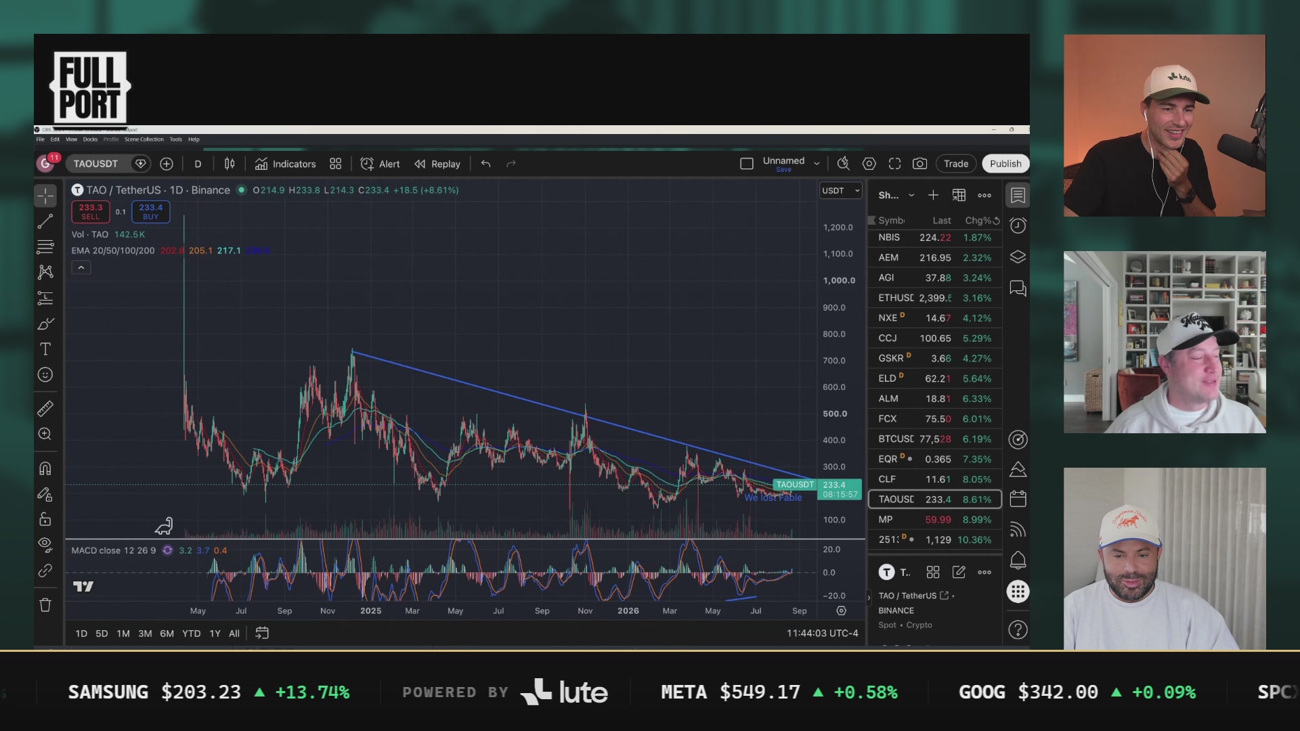Click the Publish button
Screen dimensions: 1300x731
(1005, 164)
